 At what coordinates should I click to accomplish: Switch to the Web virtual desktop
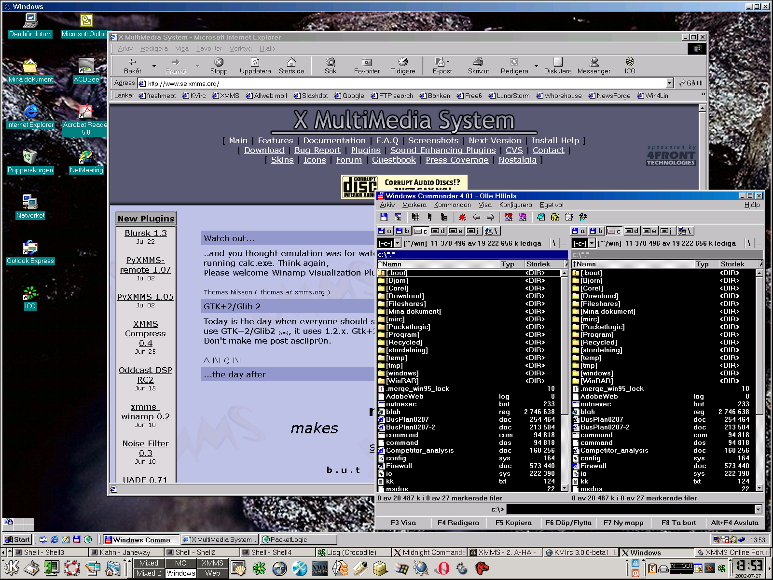click(212, 573)
